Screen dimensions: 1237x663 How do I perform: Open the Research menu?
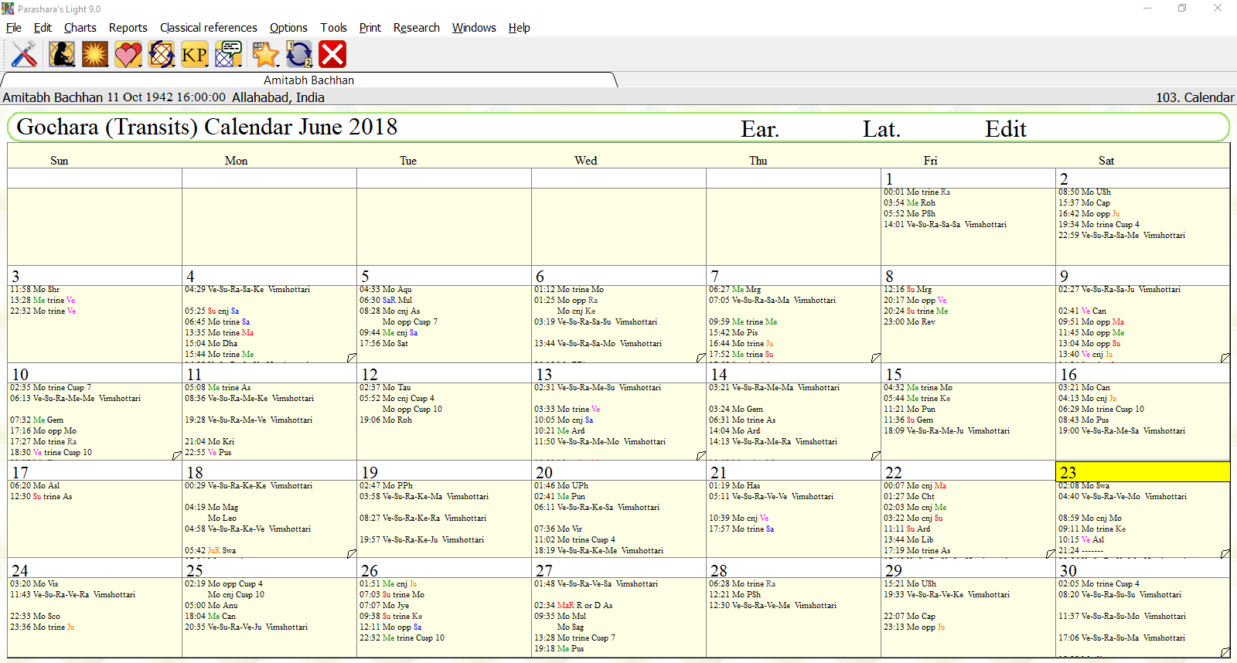point(417,28)
